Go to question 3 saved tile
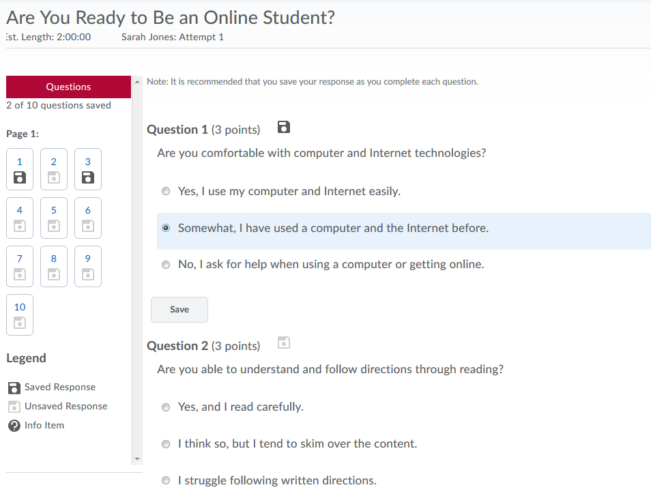 tap(88, 170)
